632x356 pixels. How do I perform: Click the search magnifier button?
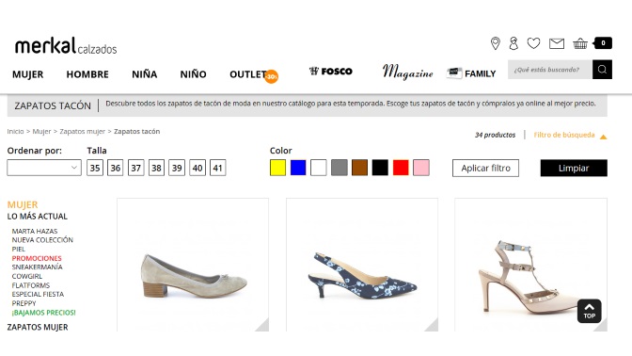pos(602,70)
